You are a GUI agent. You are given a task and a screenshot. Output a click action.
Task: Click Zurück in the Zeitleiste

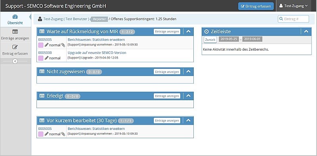[210, 40]
